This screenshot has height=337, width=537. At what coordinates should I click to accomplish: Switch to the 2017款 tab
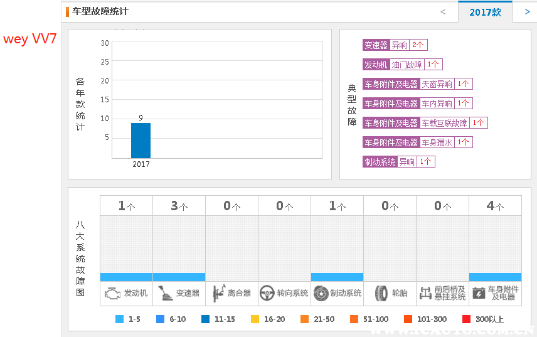485,12
